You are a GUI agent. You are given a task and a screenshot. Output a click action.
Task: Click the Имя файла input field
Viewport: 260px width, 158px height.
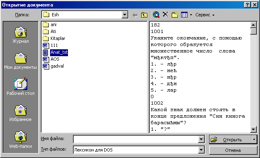[x=136, y=139]
